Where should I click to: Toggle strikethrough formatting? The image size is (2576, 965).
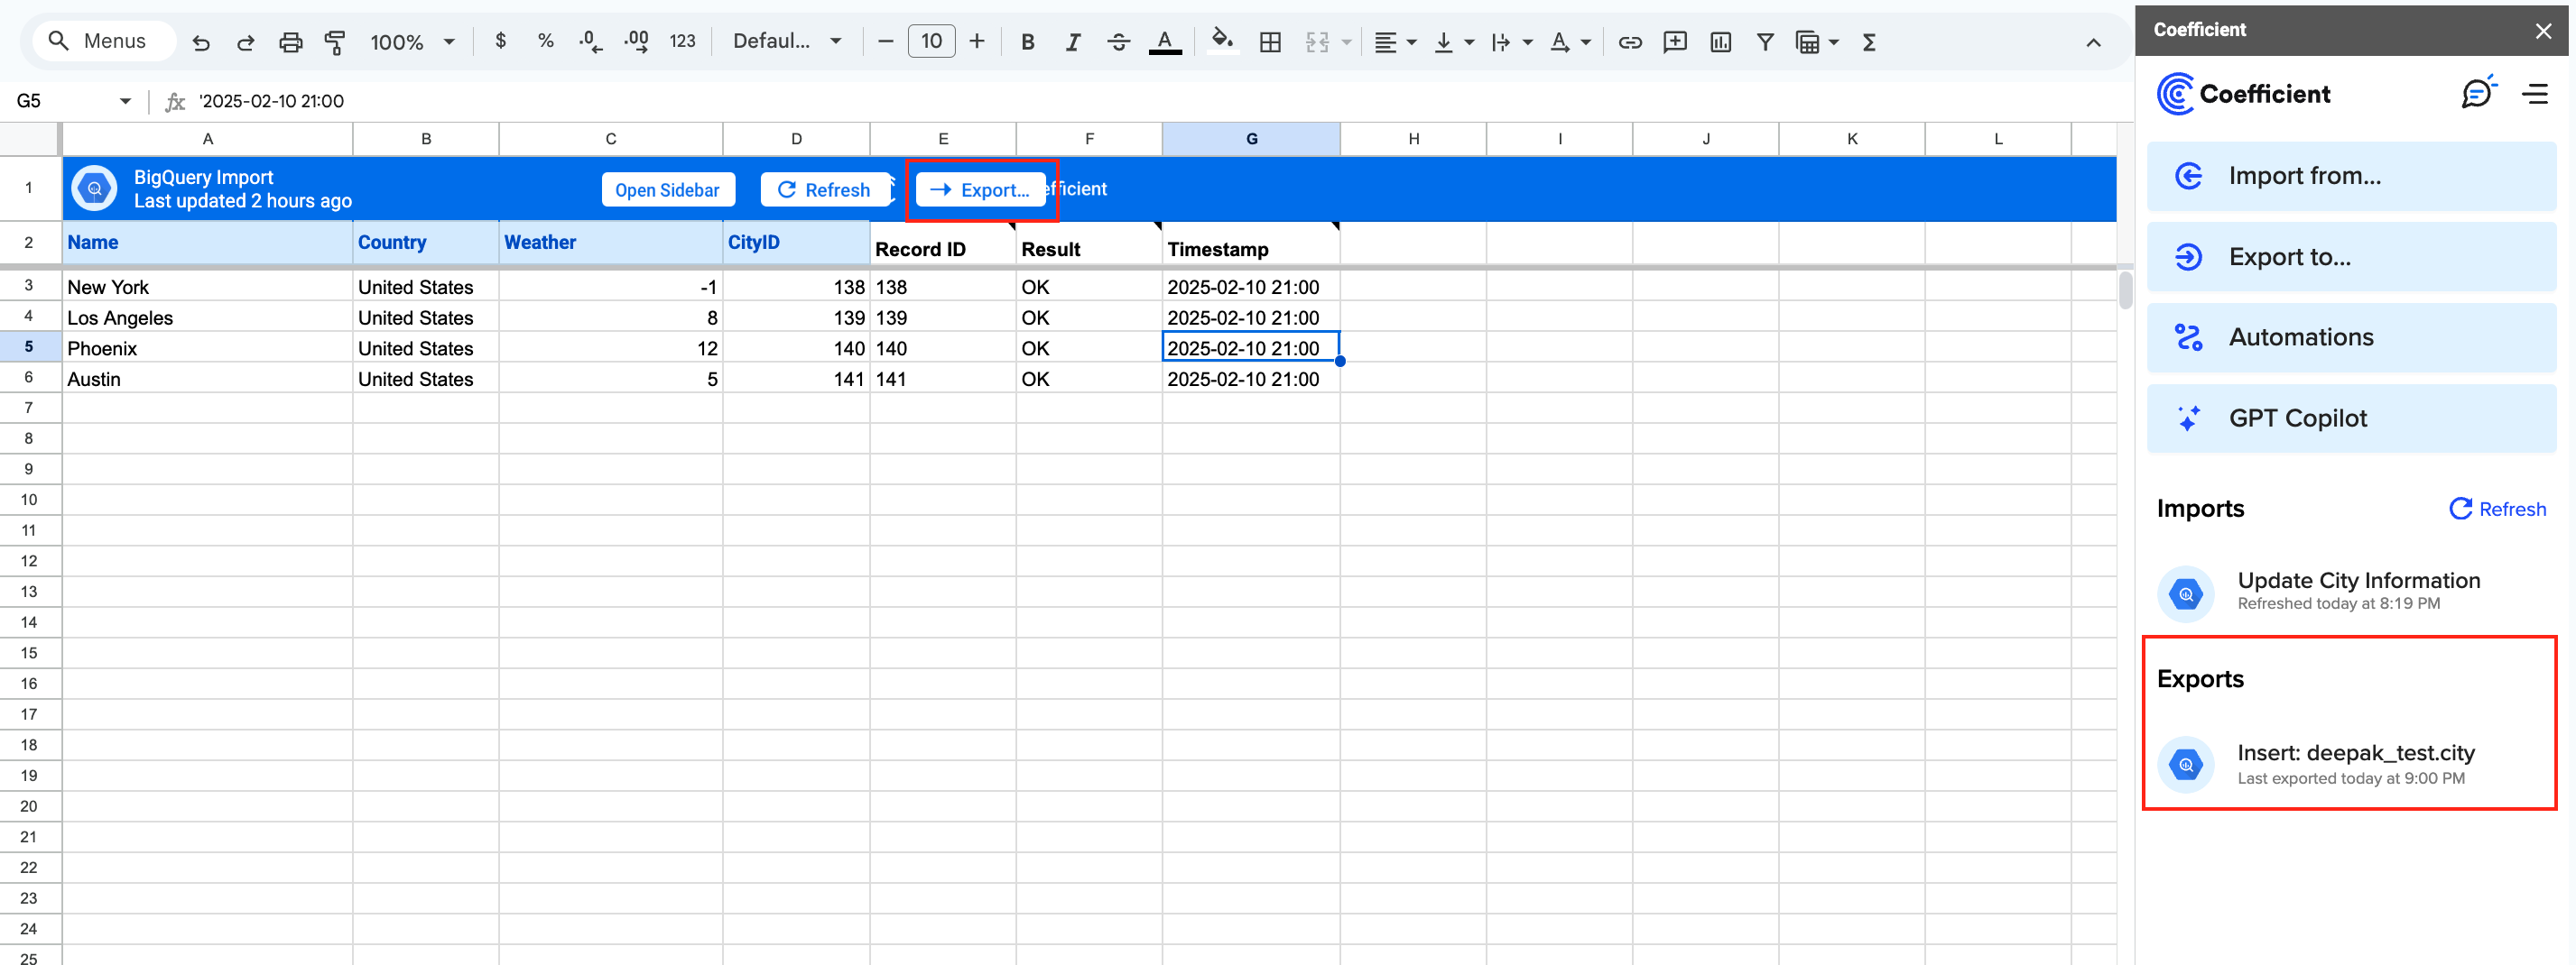[x=1118, y=42]
